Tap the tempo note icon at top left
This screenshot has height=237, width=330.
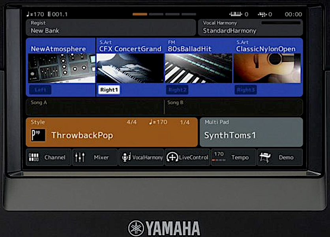(x=28, y=14)
